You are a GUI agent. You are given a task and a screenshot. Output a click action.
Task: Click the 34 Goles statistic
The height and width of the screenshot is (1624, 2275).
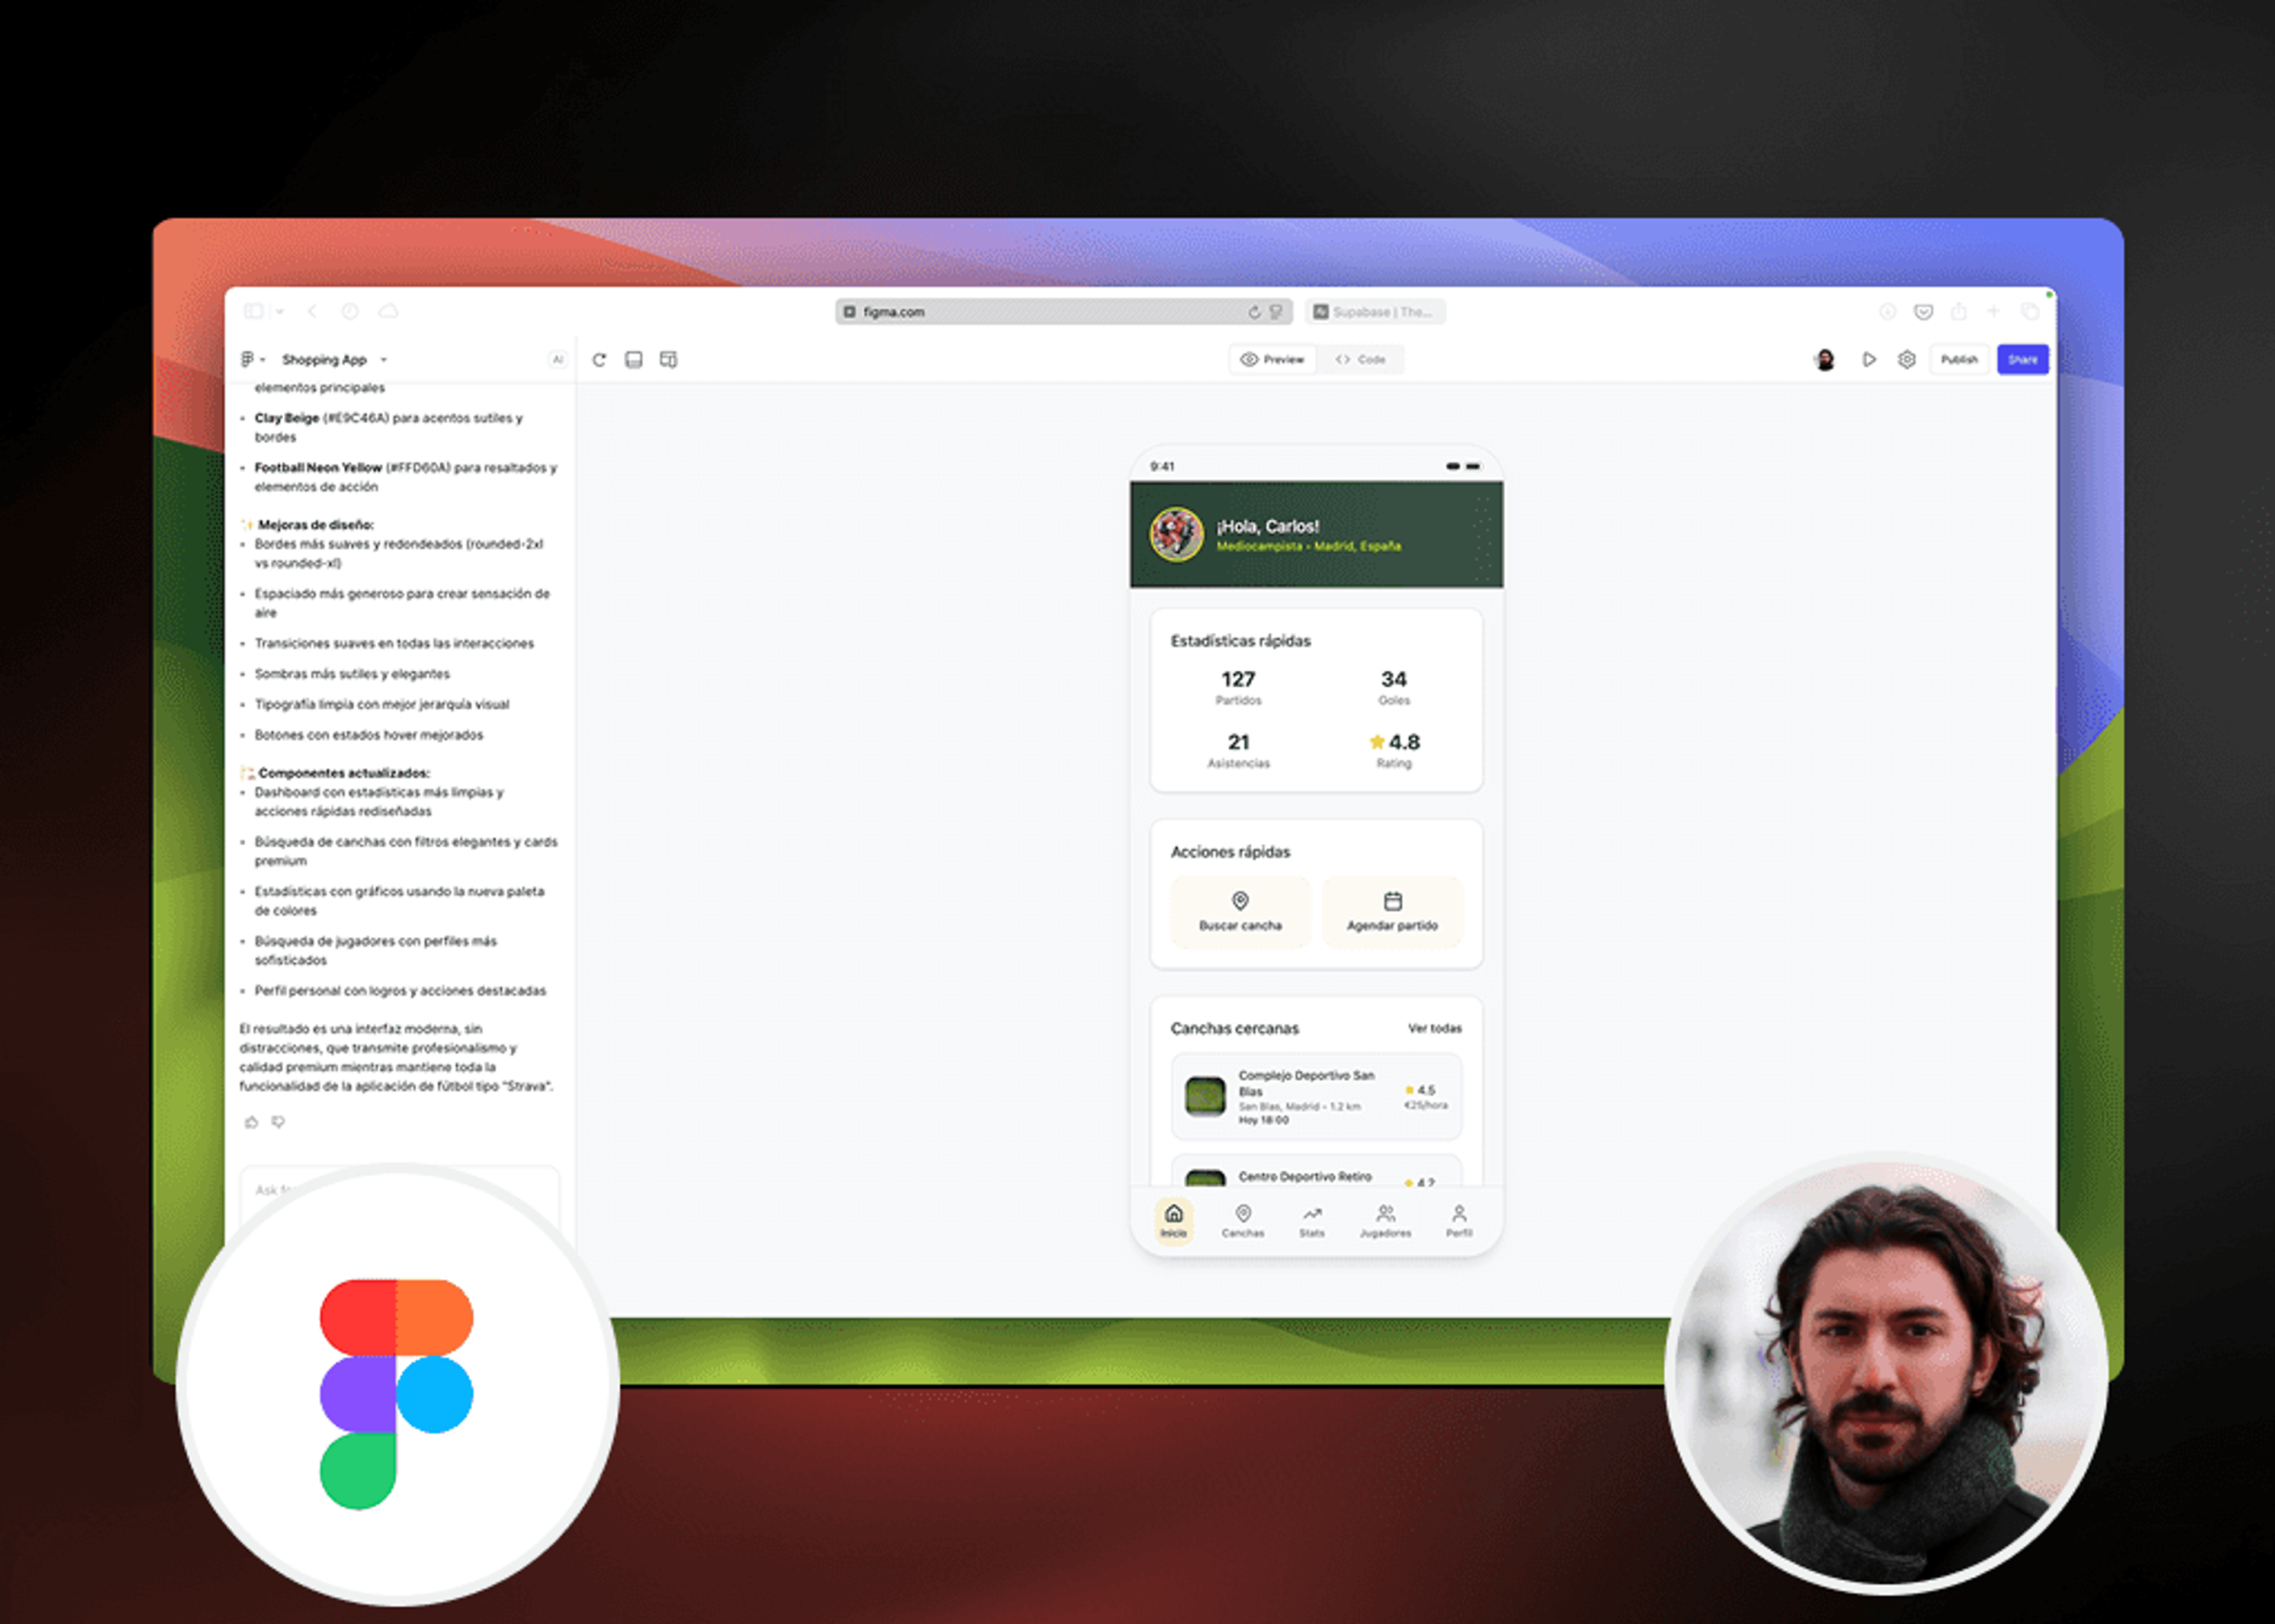click(x=1394, y=687)
